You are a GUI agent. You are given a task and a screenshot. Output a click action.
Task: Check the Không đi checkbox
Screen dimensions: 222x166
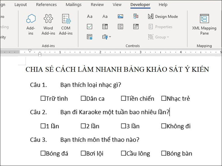click(164, 126)
